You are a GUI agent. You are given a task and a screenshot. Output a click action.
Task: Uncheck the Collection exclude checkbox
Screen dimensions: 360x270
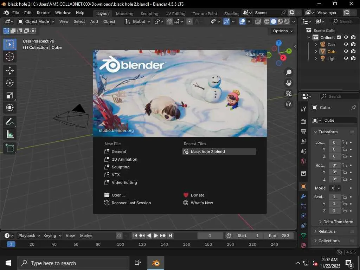click(x=339, y=37)
